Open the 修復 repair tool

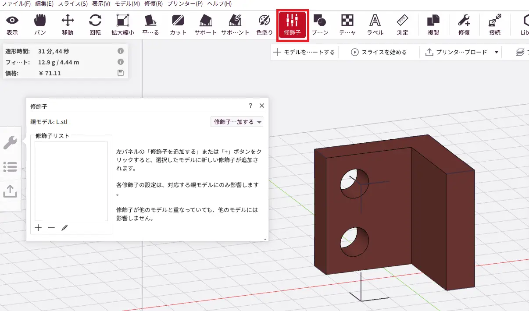coord(464,24)
